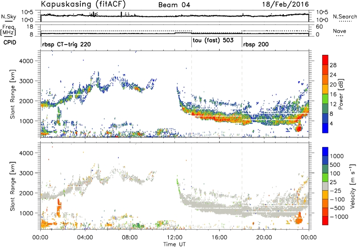This screenshot has height=247, width=357.
Task: Click the Time UT axis title
Action: [x=174, y=244]
